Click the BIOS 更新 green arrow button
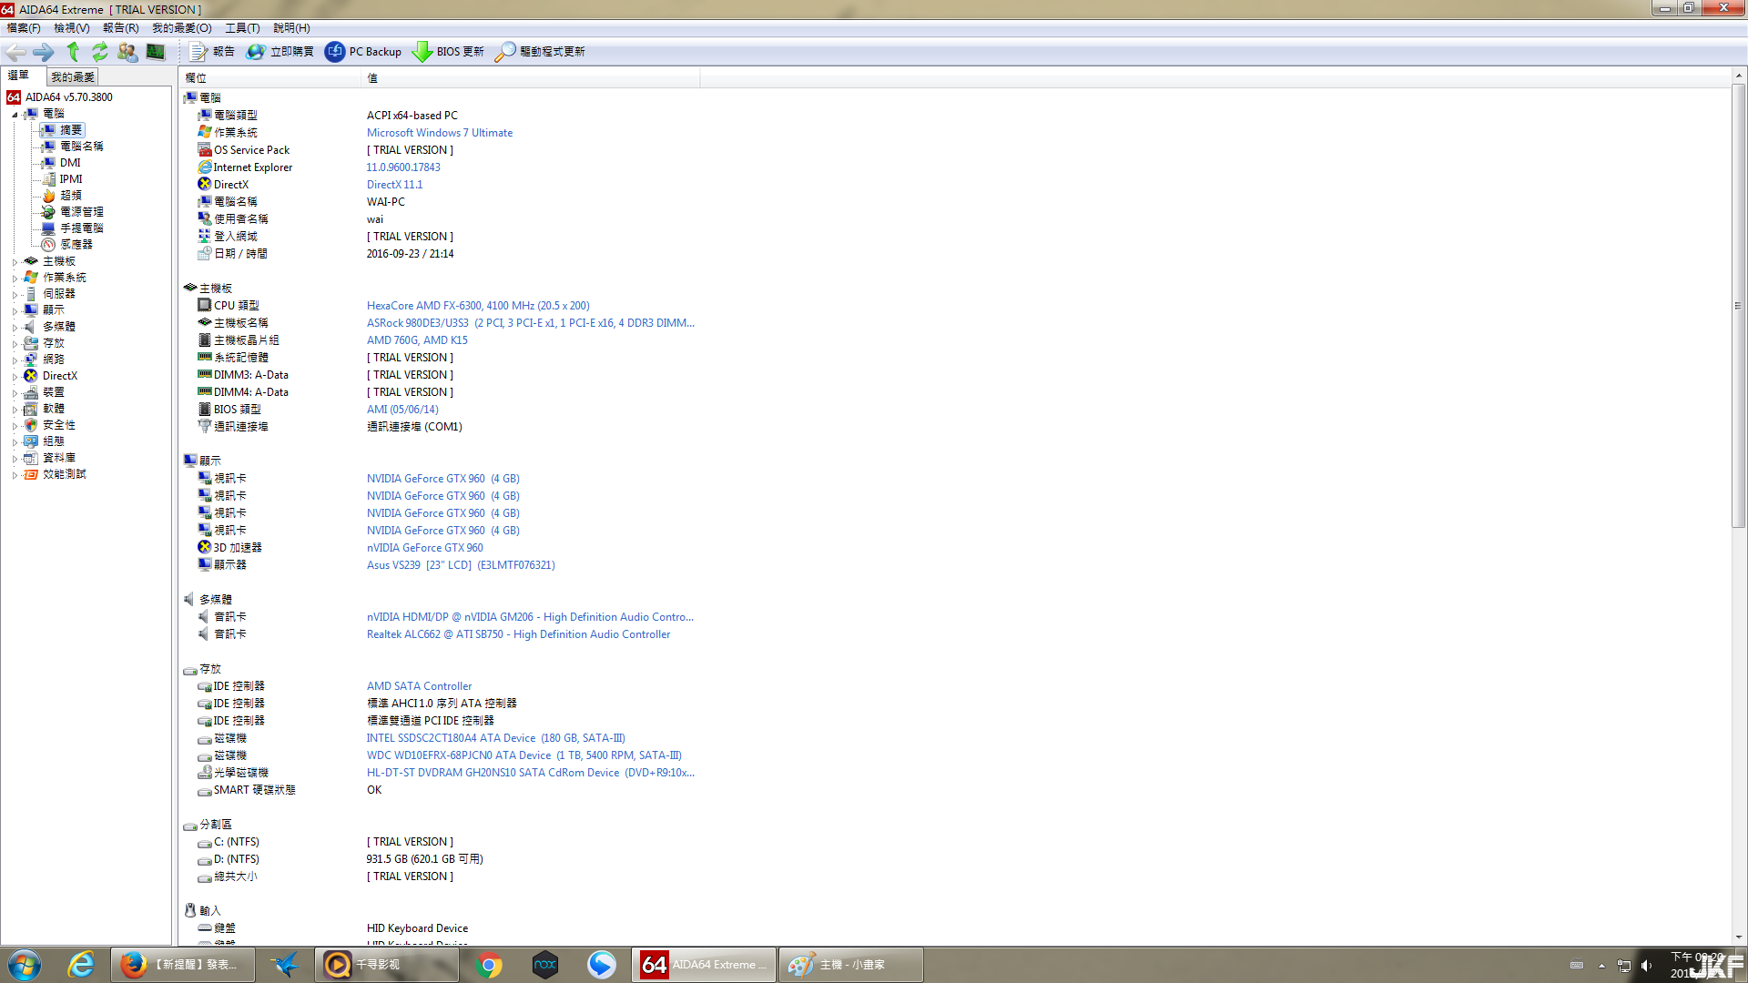This screenshot has height=983, width=1748. pos(448,52)
